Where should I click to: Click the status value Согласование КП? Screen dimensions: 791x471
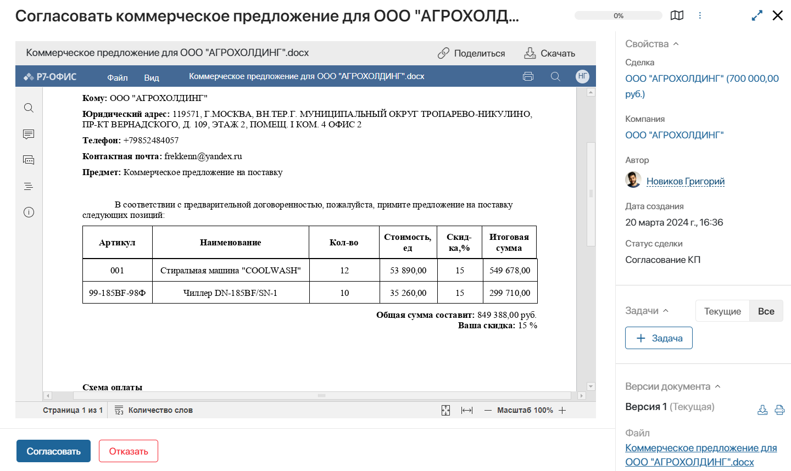pyautogui.click(x=663, y=260)
